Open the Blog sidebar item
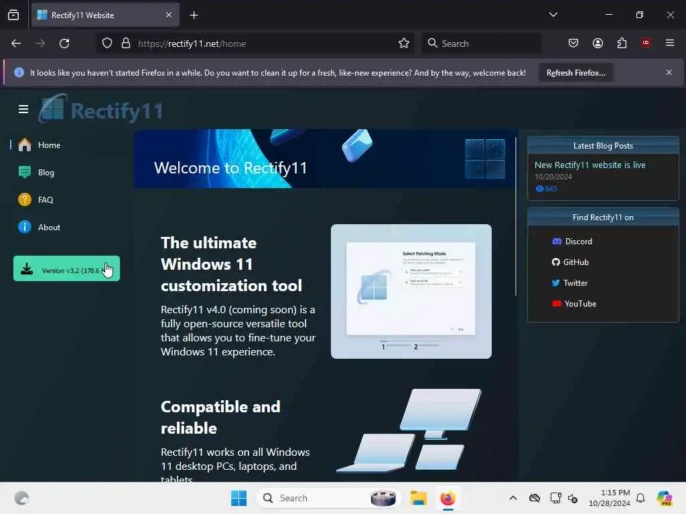 pos(66,173)
